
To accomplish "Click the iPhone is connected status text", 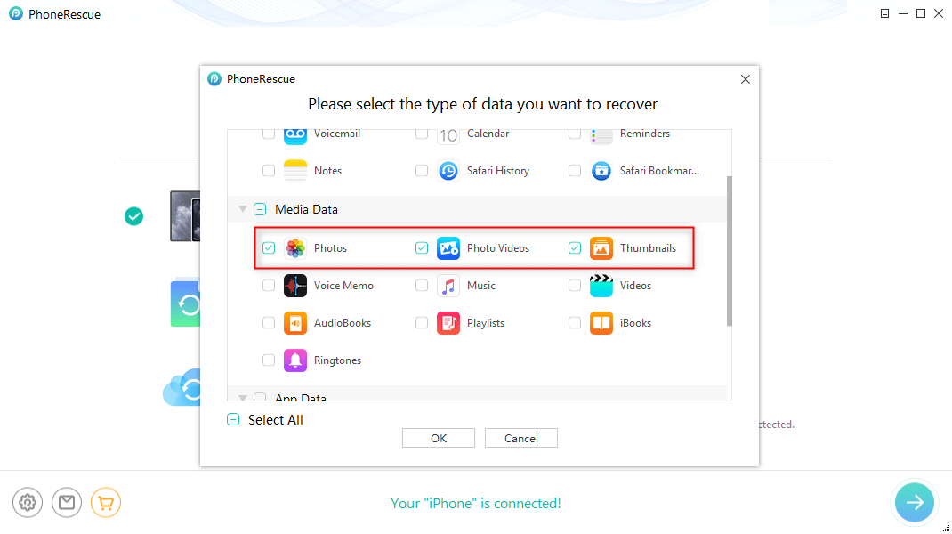I will (476, 503).
